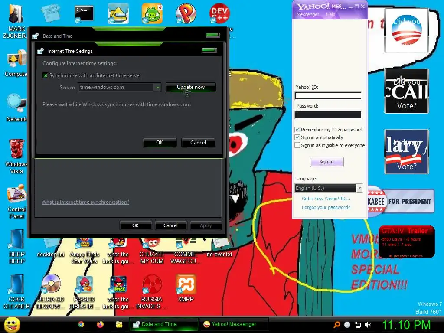Viewport: 444px width, 333px height.
Task: Click the network tray icon
Action: click(358, 325)
